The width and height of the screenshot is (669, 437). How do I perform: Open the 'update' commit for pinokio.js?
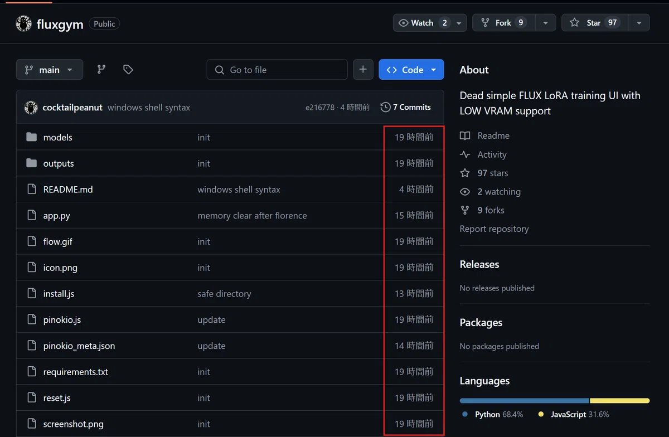point(211,320)
